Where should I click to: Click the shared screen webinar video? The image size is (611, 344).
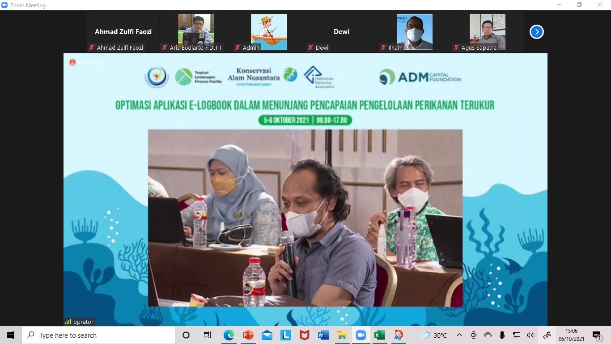(x=305, y=189)
